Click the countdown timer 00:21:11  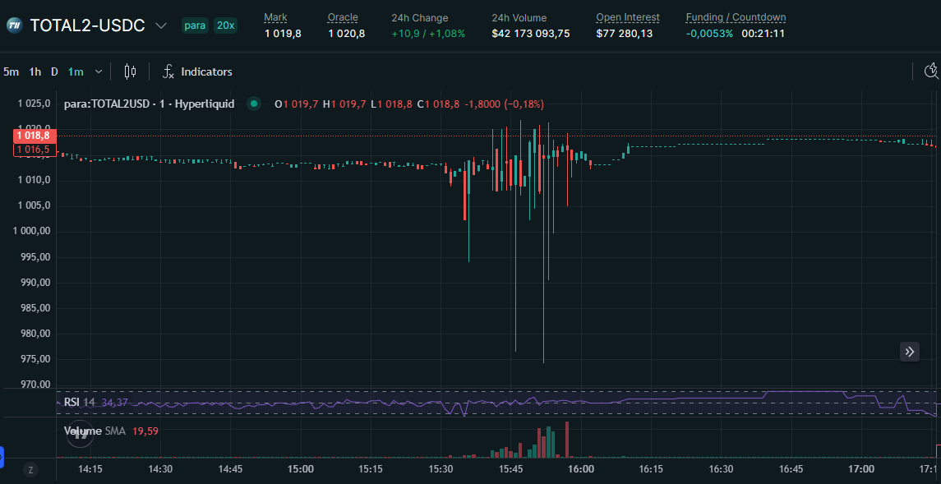click(763, 34)
